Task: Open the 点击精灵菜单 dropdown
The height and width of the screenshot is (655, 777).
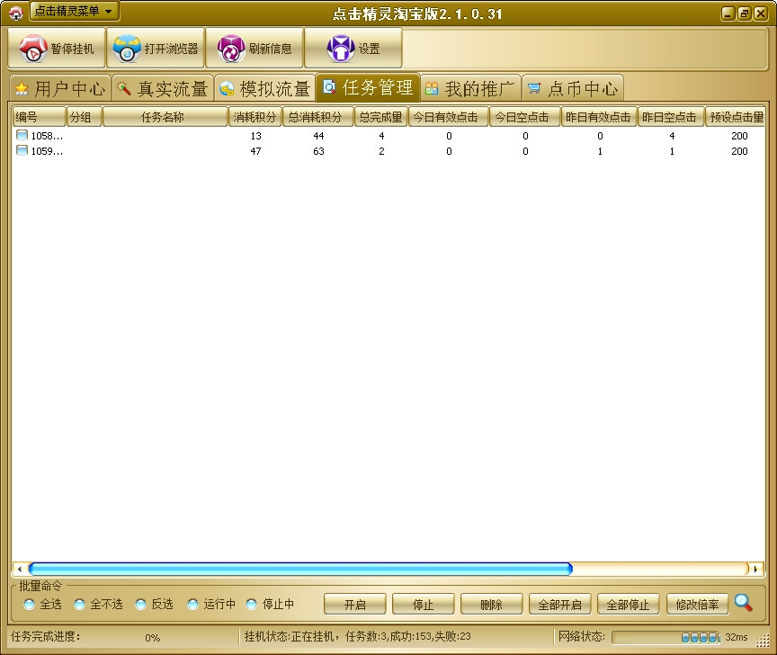Action: coord(75,11)
